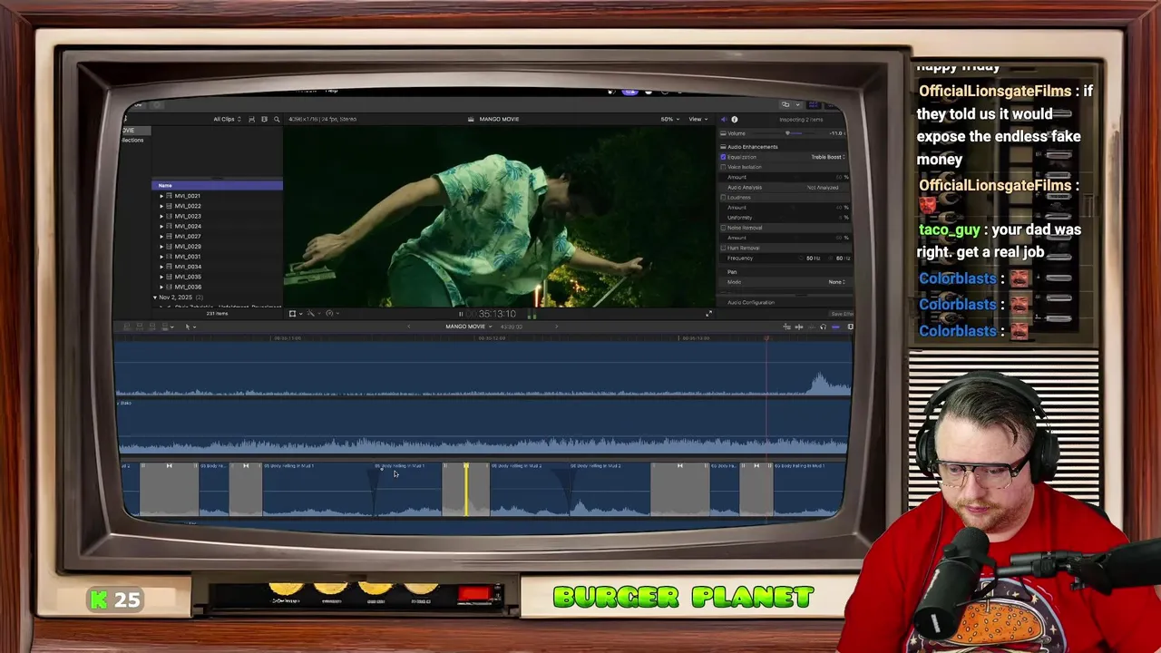Viewport: 1161px width, 653px height.
Task: Open the retiming speedometer menu
Action: pos(330,313)
